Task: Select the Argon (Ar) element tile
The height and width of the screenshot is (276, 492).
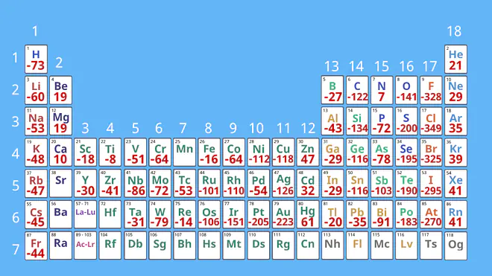Action: pos(455,121)
